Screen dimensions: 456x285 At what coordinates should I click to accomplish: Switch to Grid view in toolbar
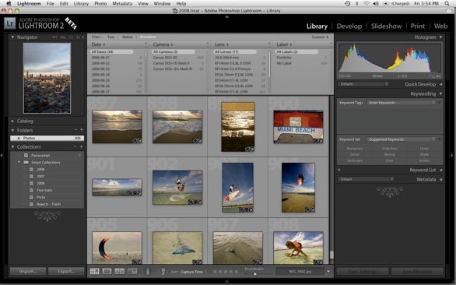(94, 271)
